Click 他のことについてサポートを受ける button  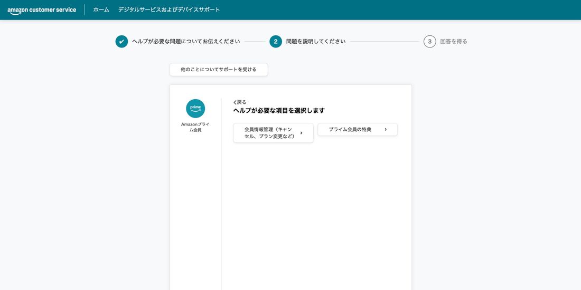(219, 70)
